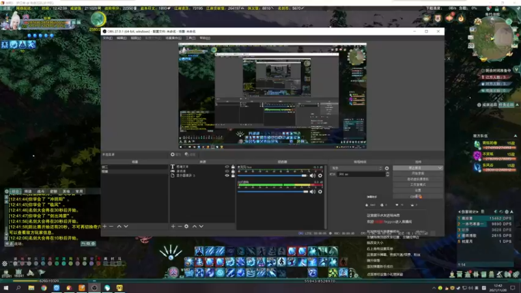Toggle visibility eye of the text source row
This screenshot has width=521, height=293.
(227, 167)
